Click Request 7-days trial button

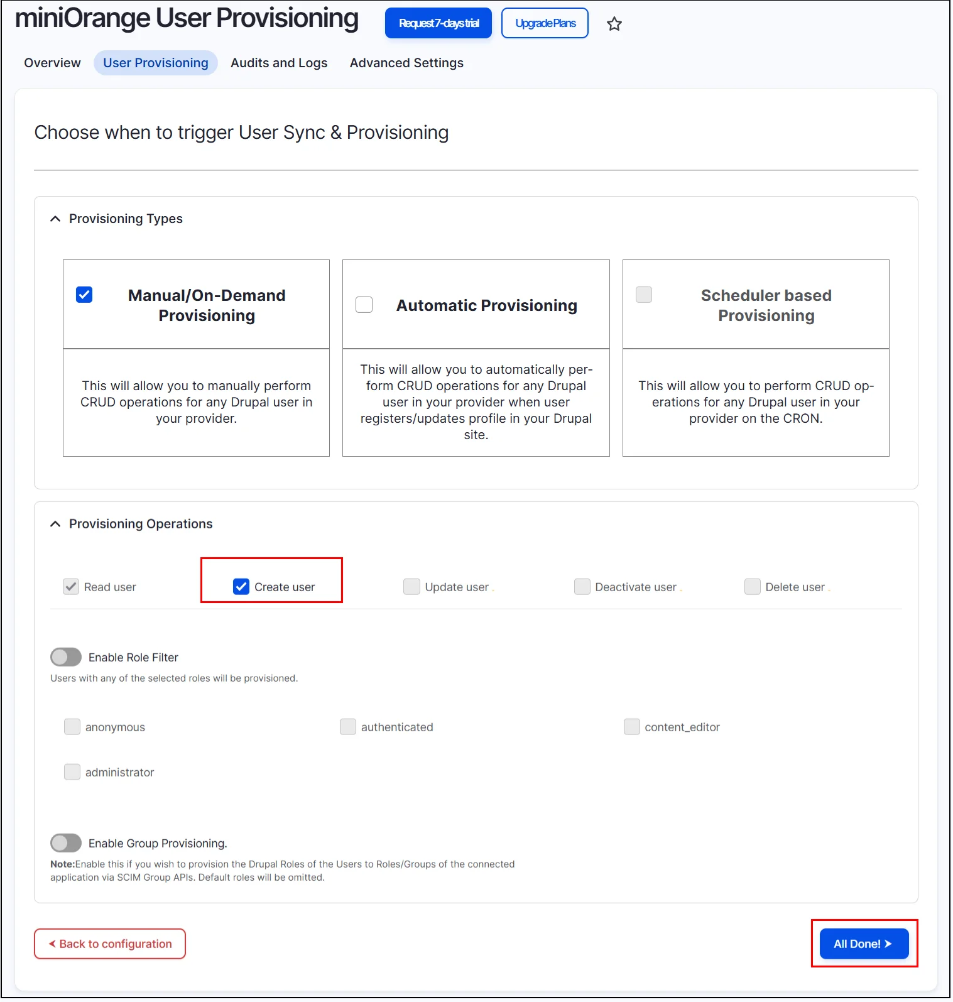[438, 23]
